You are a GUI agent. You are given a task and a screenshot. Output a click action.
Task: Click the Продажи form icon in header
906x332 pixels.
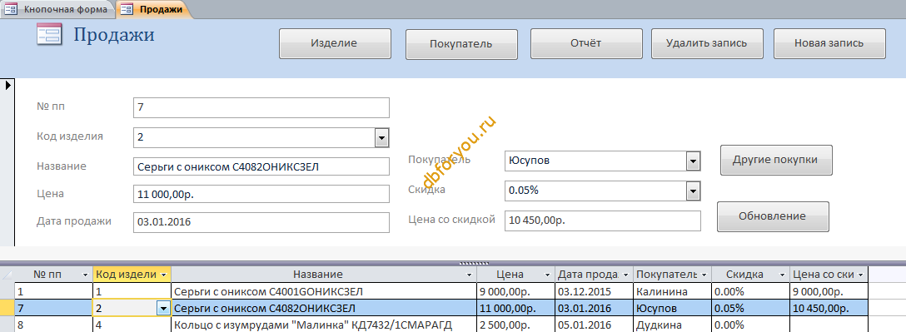(49, 35)
